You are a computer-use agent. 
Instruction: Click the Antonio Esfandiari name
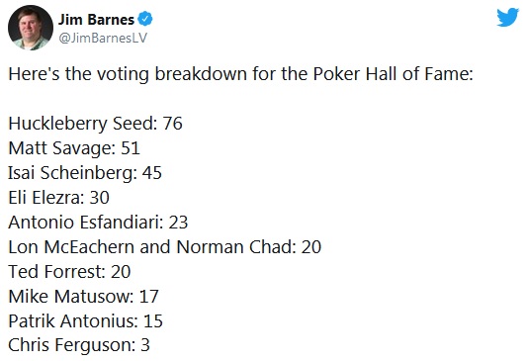[83, 223]
